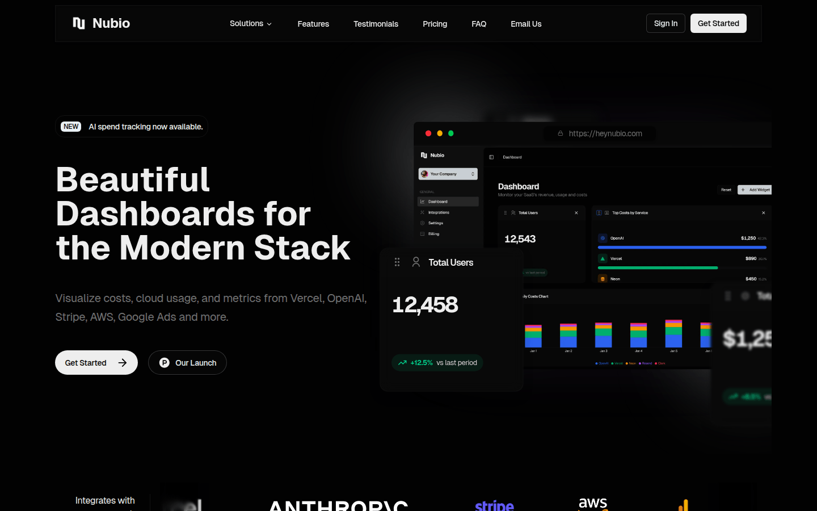Open the Pricing page from the navbar
This screenshot has width=817, height=511.
pos(435,24)
